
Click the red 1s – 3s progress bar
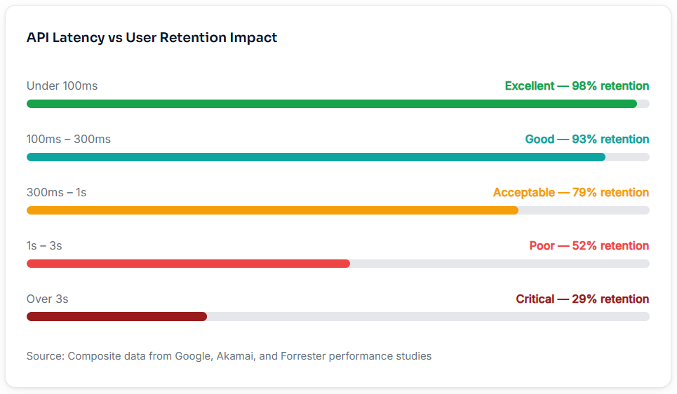click(x=188, y=264)
